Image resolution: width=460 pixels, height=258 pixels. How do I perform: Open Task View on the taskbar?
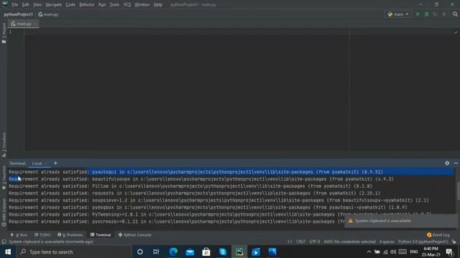coord(156,252)
